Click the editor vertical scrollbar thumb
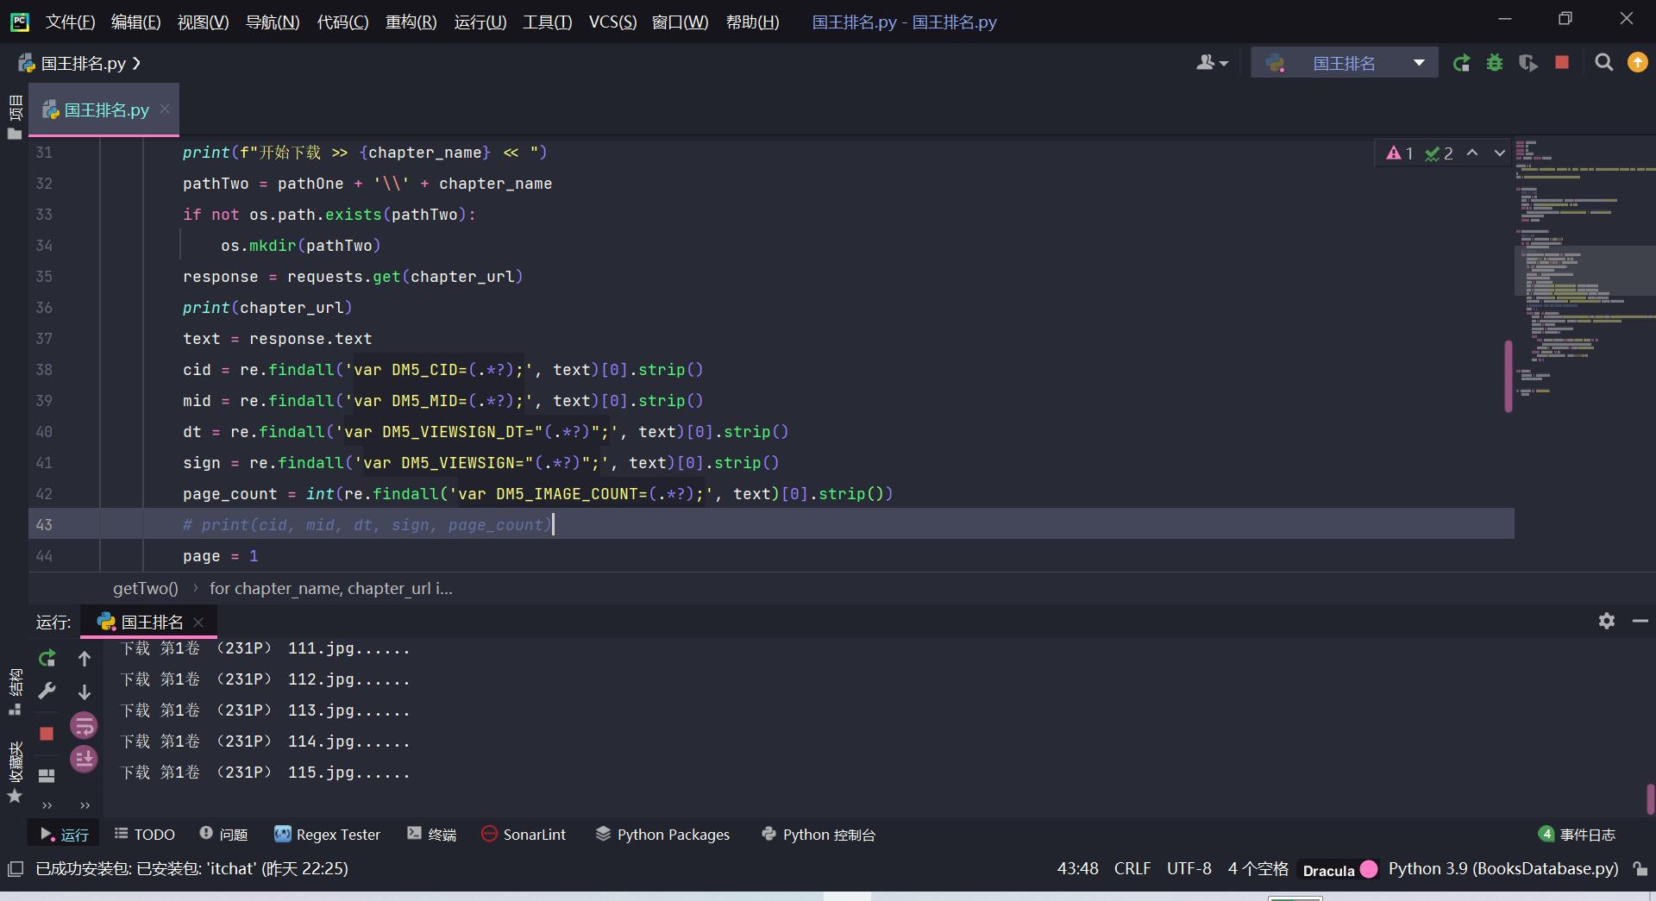This screenshot has height=901, width=1656. pyautogui.click(x=1509, y=376)
